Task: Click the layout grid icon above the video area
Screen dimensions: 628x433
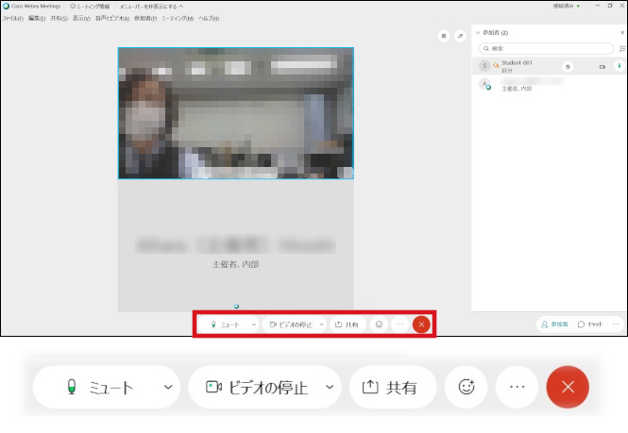Action: pyautogui.click(x=444, y=36)
